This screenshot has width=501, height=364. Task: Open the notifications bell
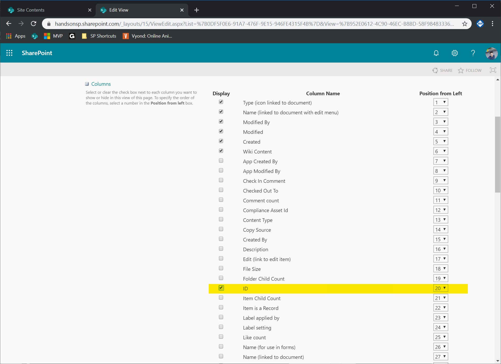pyautogui.click(x=436, y=53)
